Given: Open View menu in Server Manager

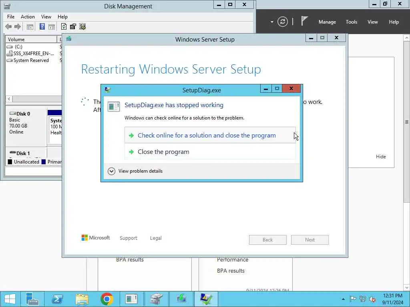Looking at the screenshot, I should click(x=373, y=22).
